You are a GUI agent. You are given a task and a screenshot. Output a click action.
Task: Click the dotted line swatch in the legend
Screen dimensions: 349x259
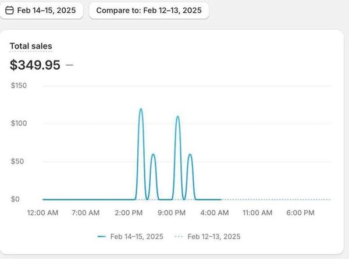178,236
